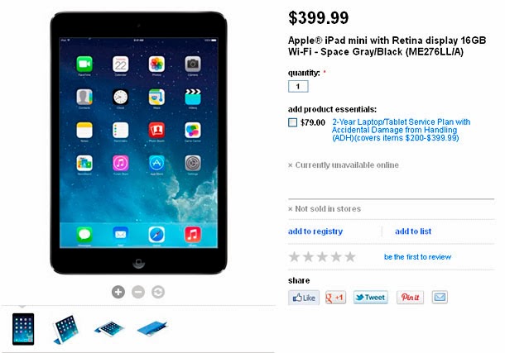Check the $79.00 service plan checkbox
Image resolution: width=505 pixels, height=353 pixels.
292,122
